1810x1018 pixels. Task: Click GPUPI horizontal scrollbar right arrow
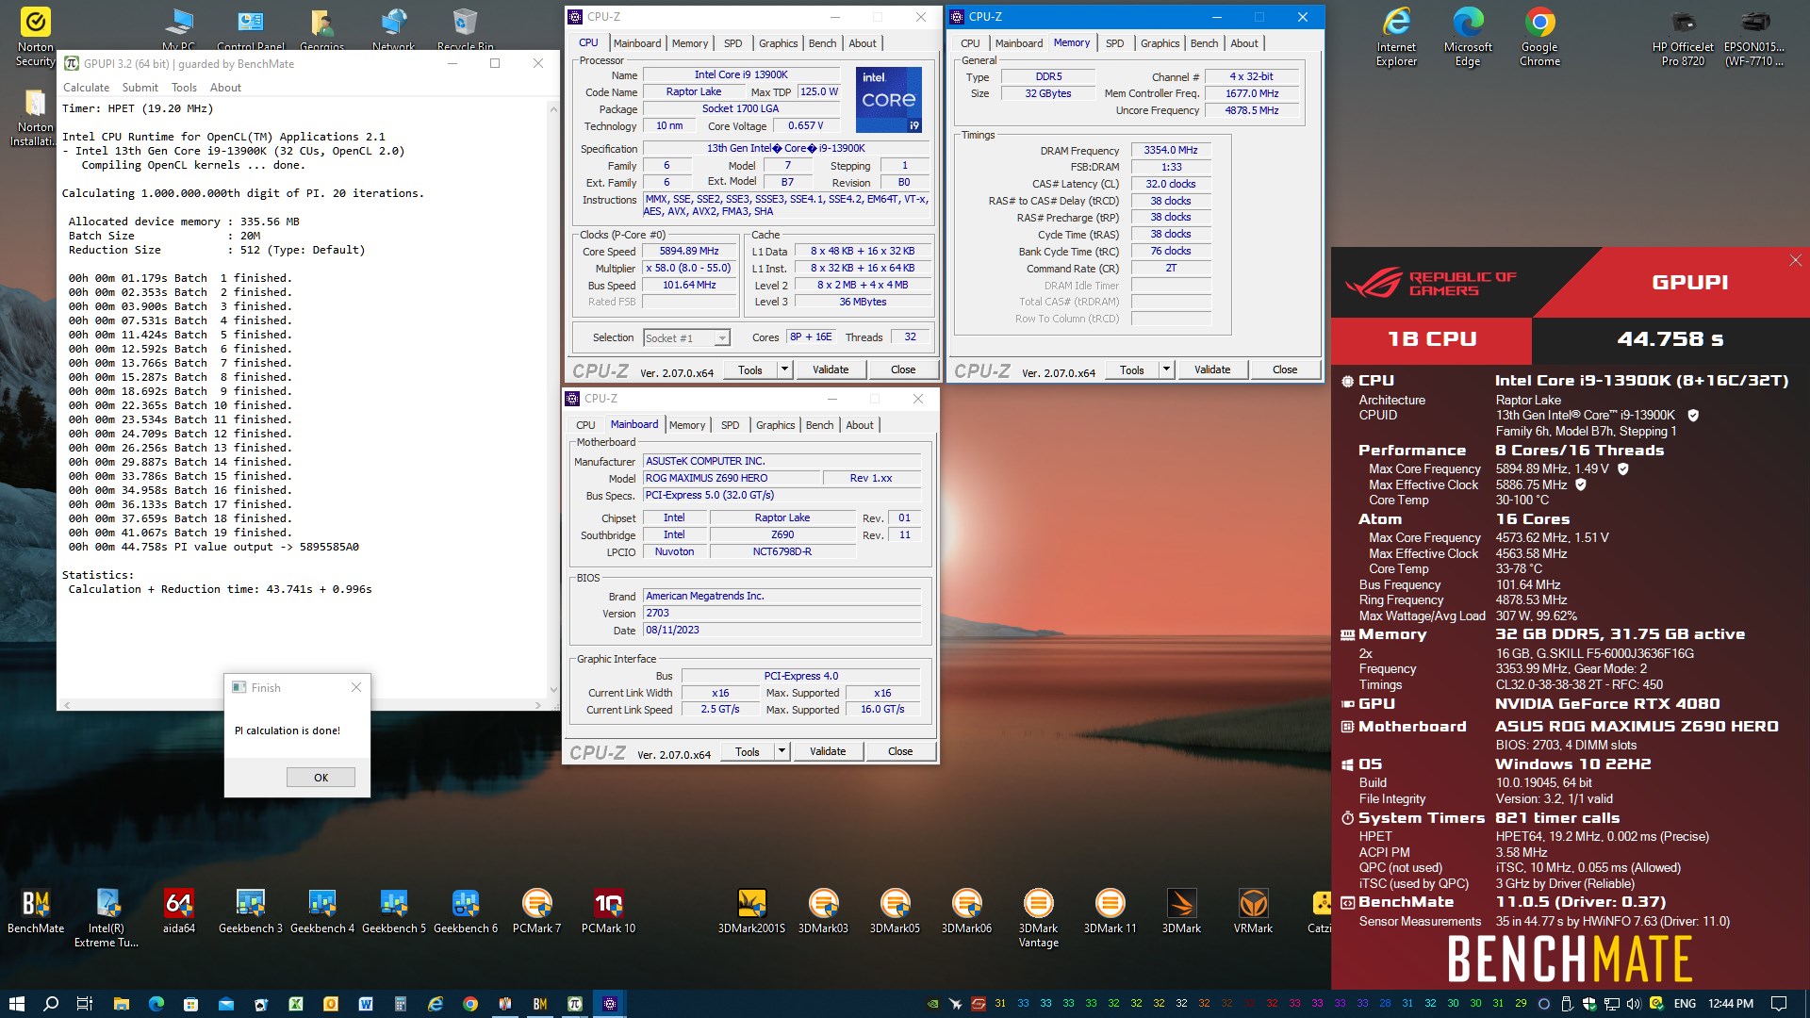point(538,705)
